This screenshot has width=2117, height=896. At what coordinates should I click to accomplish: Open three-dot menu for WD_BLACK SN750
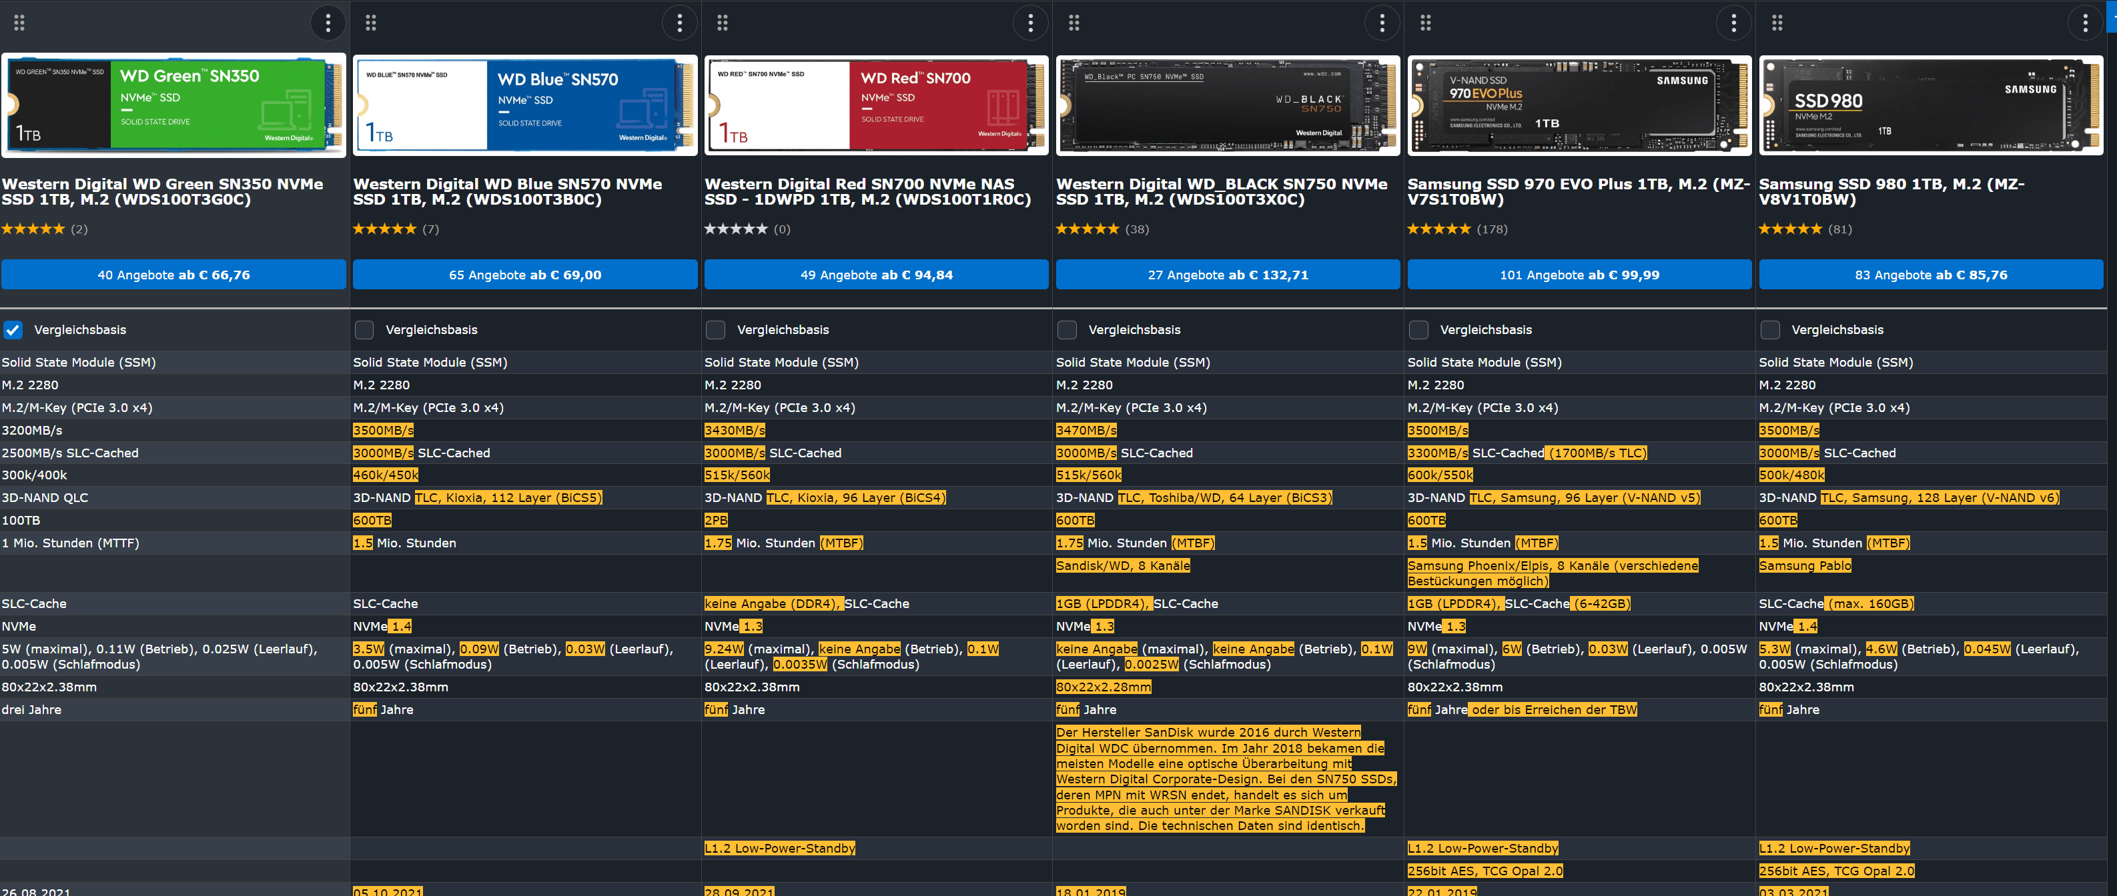1382,23
